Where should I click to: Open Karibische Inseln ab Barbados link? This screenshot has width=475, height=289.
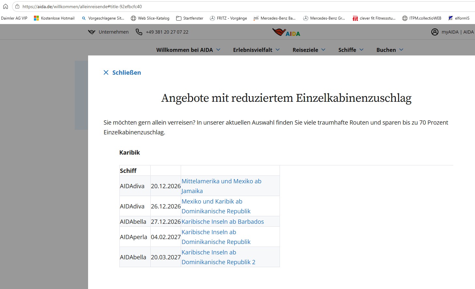pos(223,221)
